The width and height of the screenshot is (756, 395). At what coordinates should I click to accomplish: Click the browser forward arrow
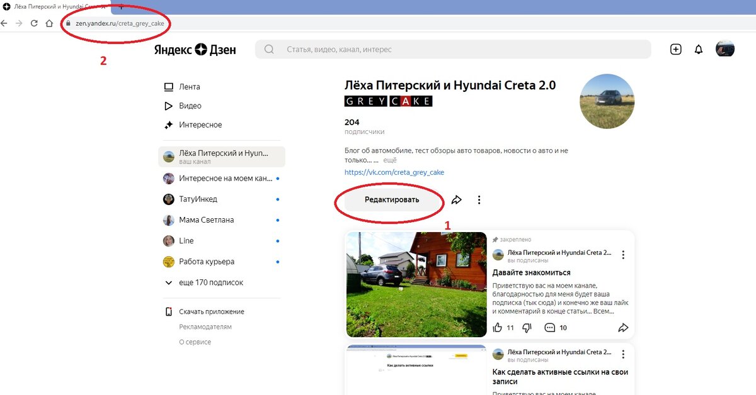19,23
